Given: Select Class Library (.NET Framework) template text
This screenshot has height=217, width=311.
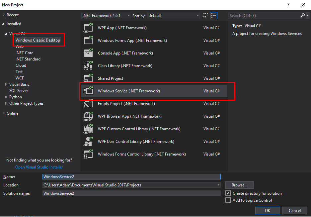Looking at the screenshot, I should tap(125, 66).
